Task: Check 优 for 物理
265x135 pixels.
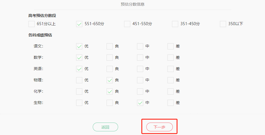Action: tap(79, 80)
